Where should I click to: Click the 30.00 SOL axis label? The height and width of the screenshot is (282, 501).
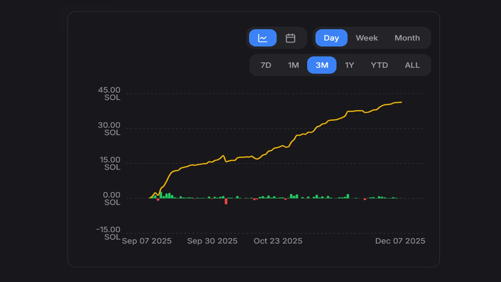(109, 129)
